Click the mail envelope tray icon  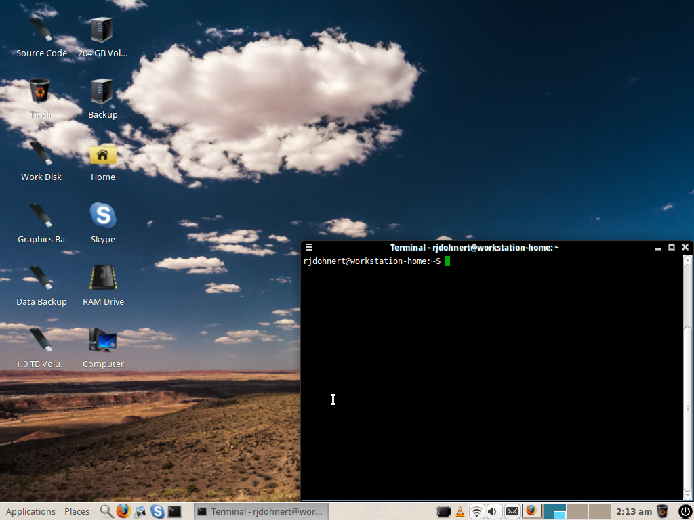coord(512,511)
